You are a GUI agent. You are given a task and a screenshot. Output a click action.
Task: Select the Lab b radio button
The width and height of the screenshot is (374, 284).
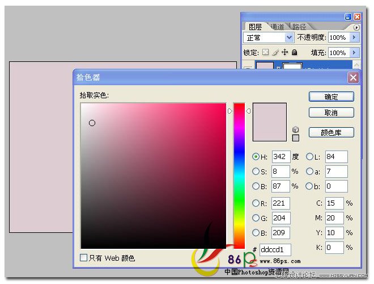click(309, 186)
